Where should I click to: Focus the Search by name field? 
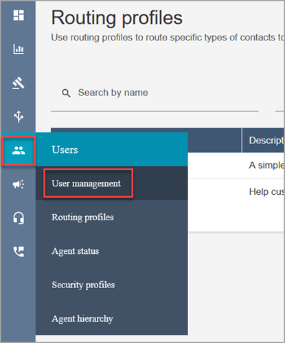[x=155, y=93]
